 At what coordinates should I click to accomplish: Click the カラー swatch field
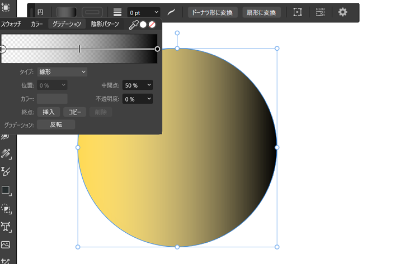pos(52,99)
